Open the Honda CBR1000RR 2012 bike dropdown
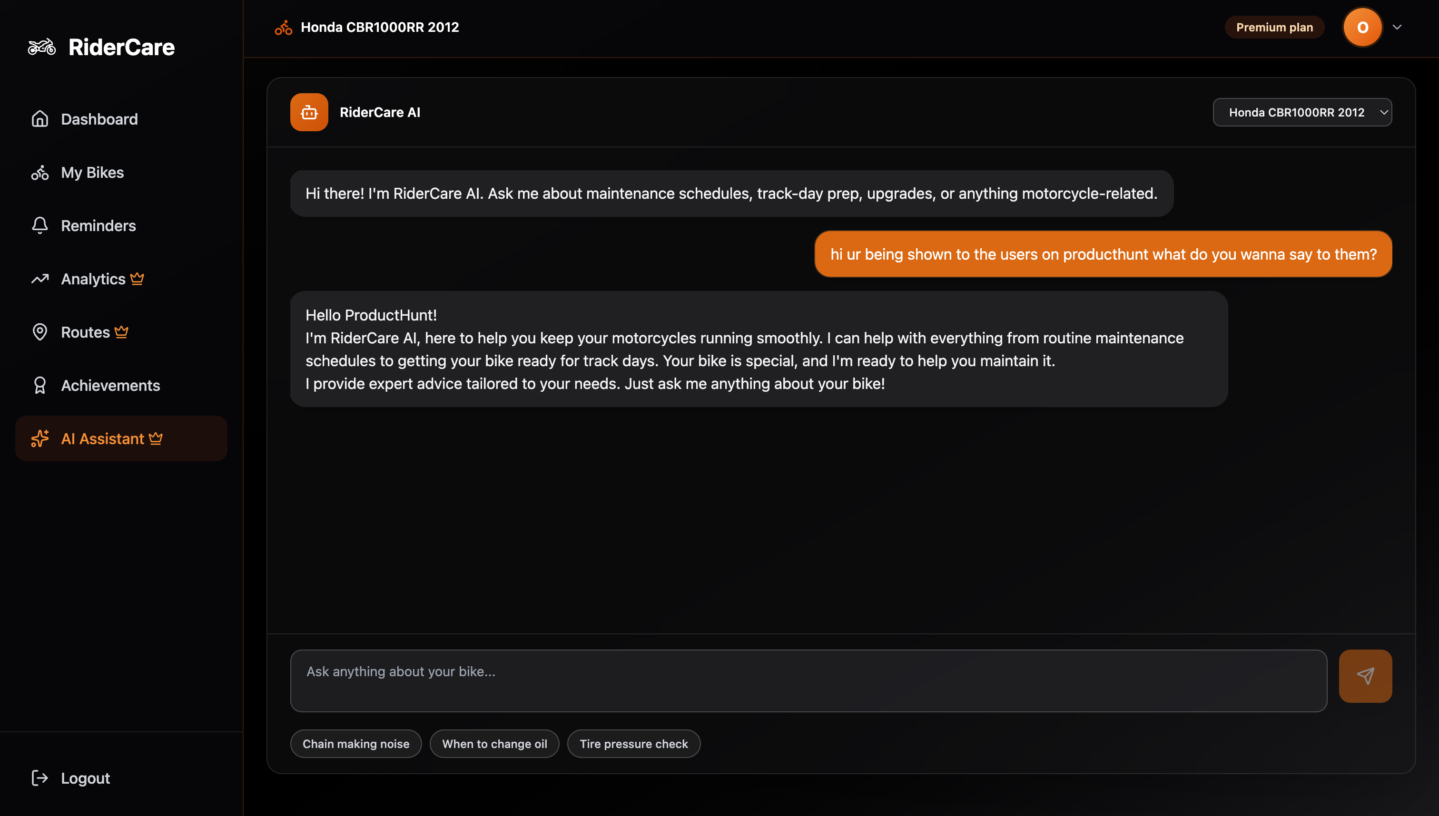 [1302, 112]
